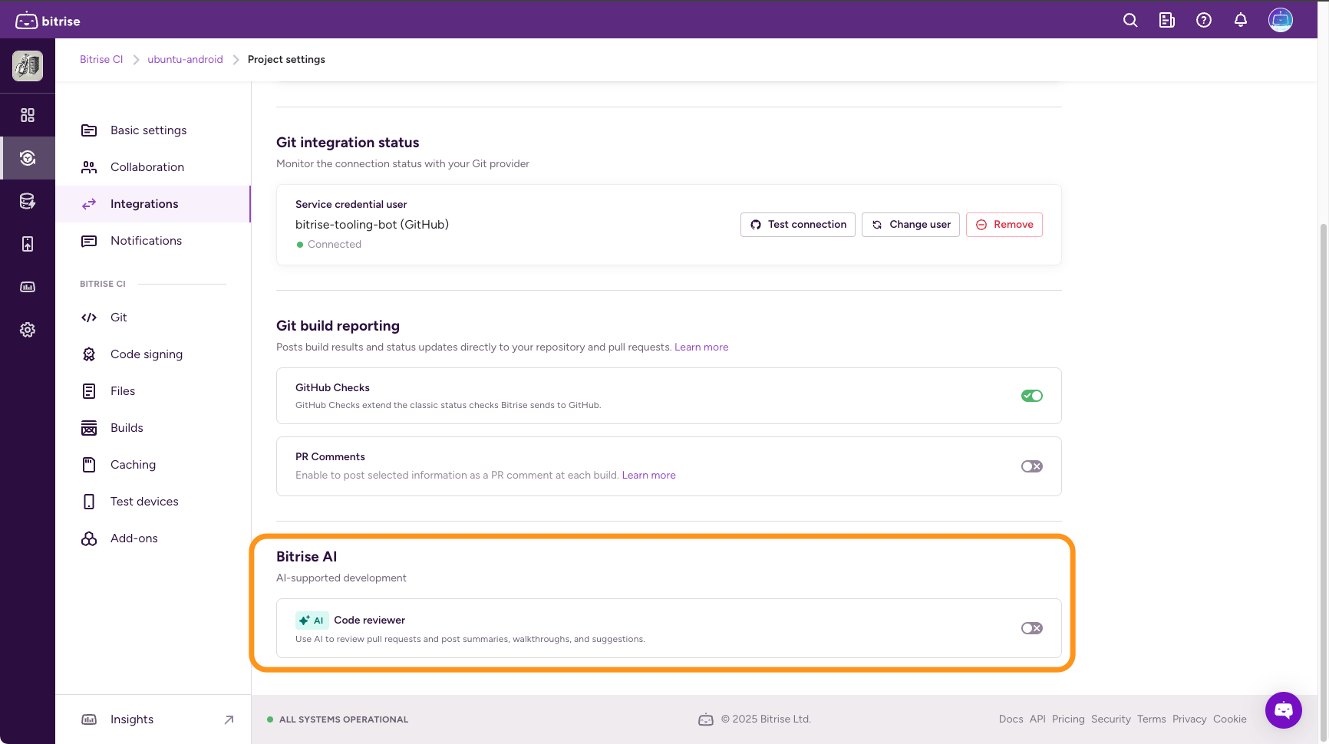Open the help question mark icon
This screenshot has height=744, width=1329.
[x=1204, y=21]
